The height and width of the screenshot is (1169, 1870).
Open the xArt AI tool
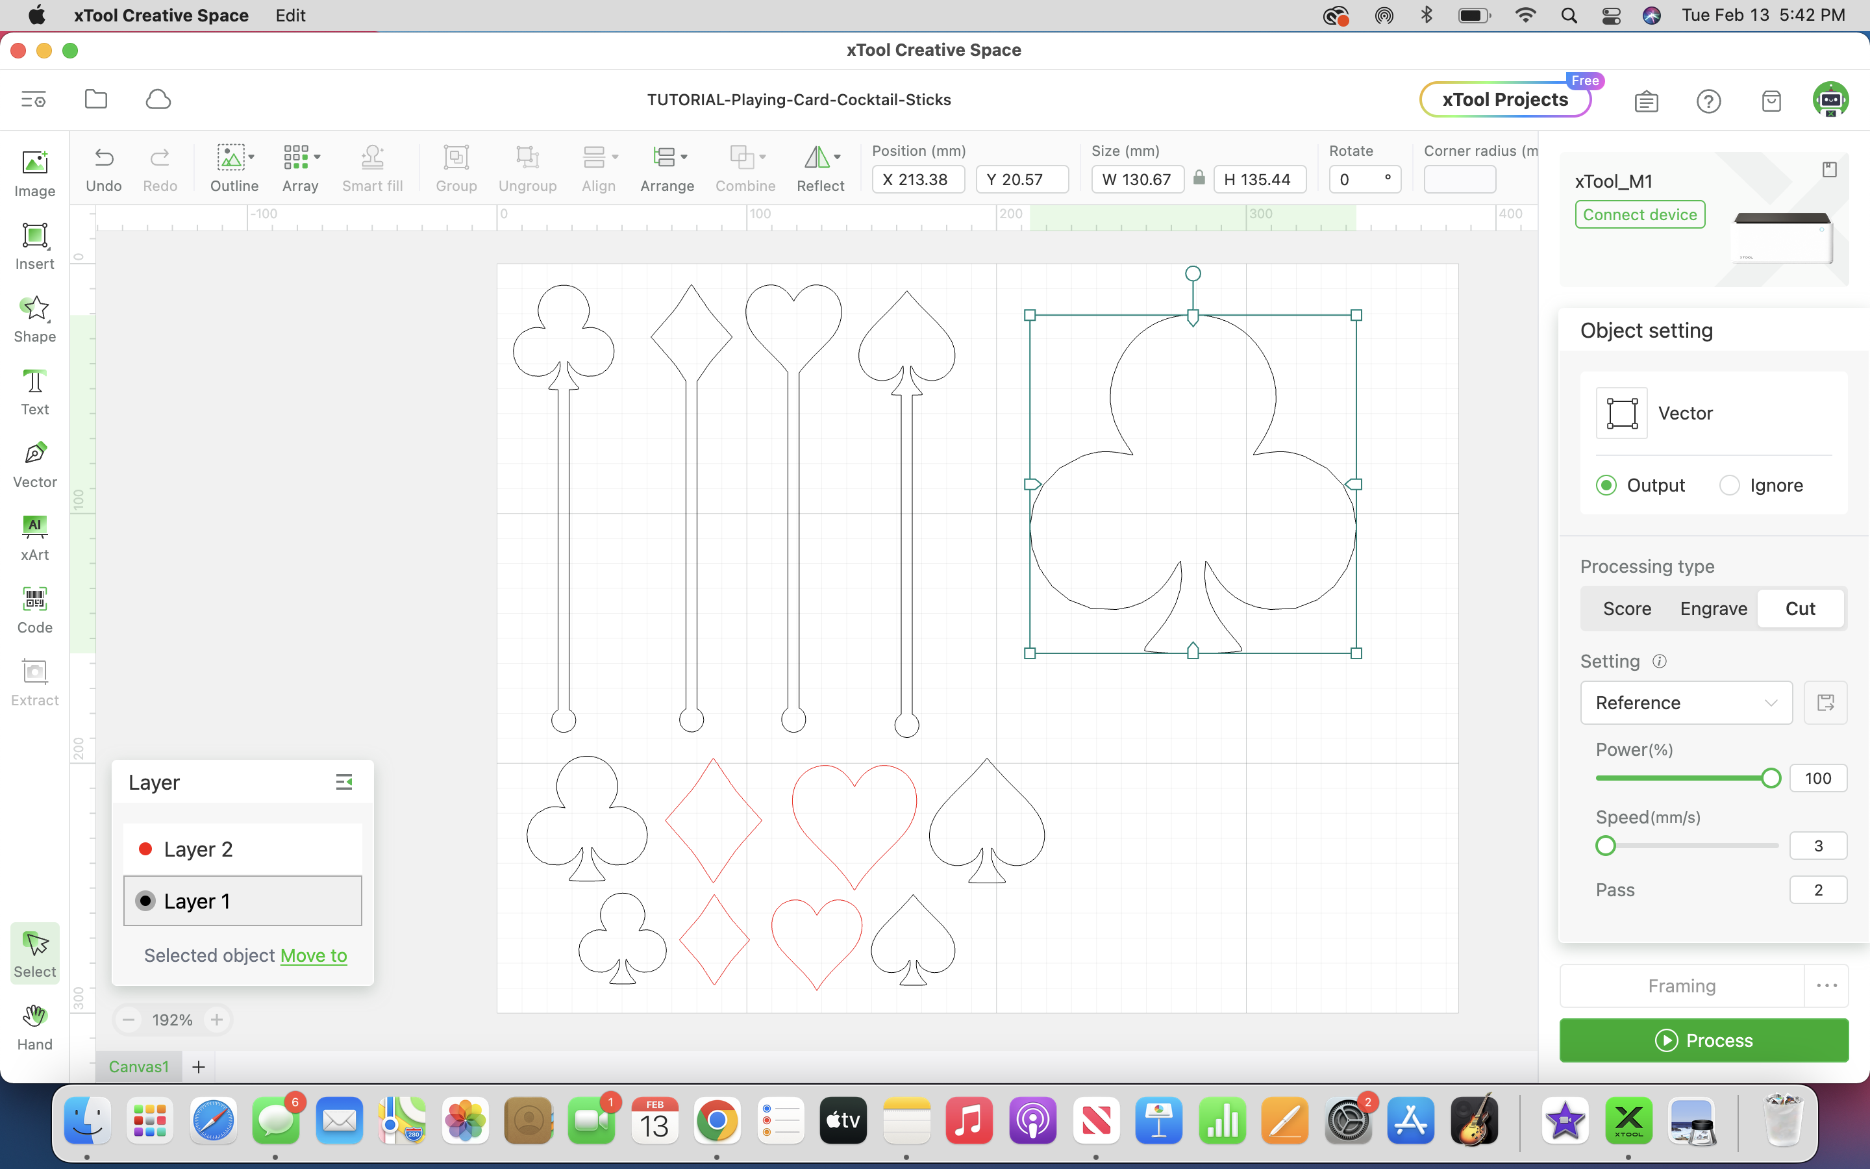click(34, 535)
